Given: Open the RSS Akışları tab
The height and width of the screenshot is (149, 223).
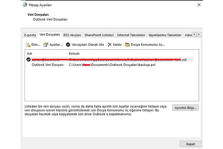Looking at the screenshot, I should click(72, 35).
